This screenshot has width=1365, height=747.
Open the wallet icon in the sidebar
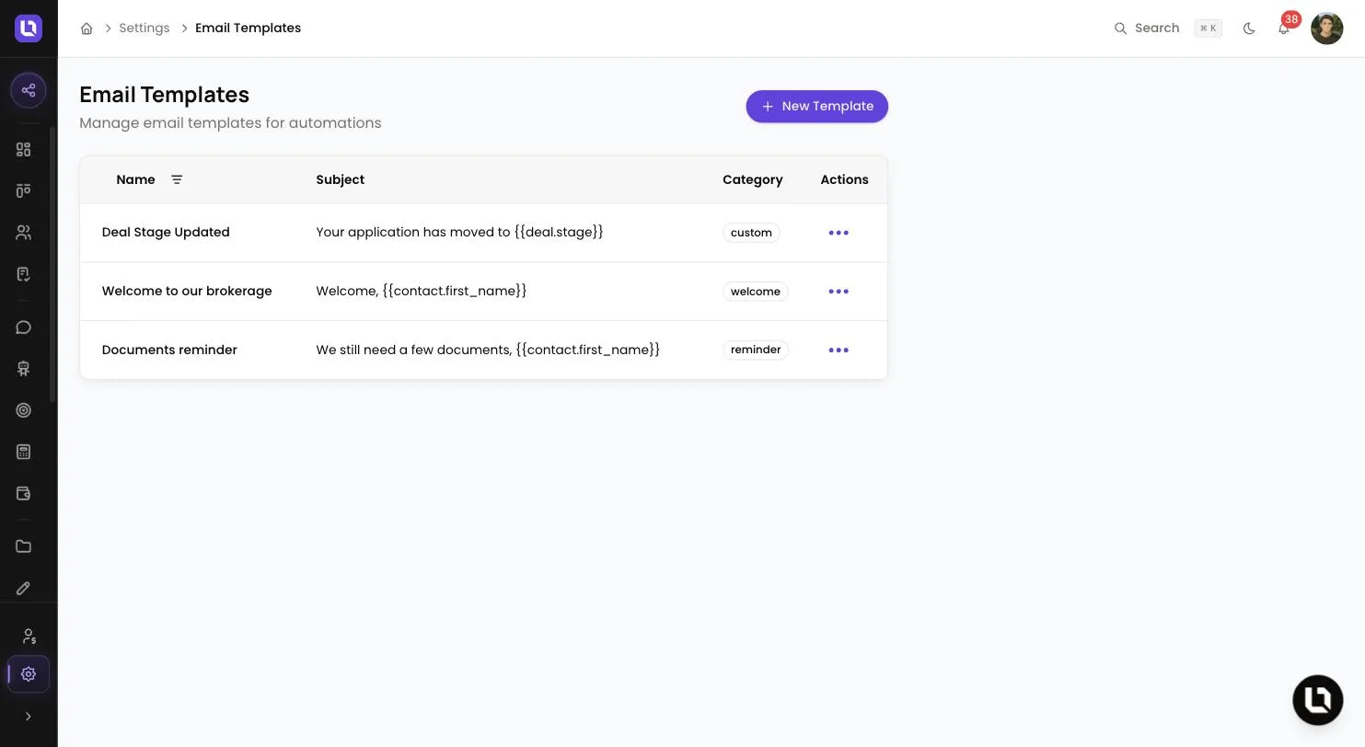(x=24, y=493)
